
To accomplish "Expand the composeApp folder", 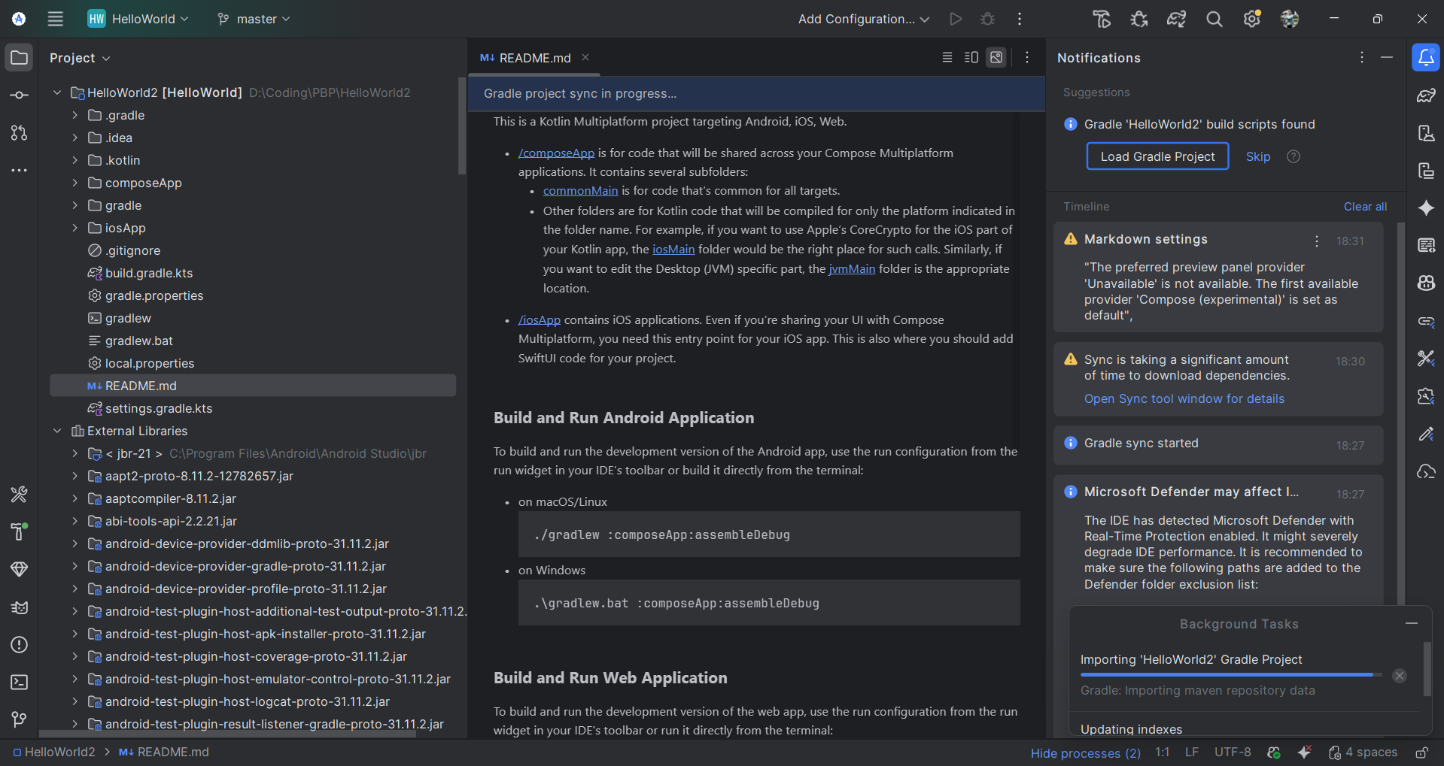I will tap(74, 183).
